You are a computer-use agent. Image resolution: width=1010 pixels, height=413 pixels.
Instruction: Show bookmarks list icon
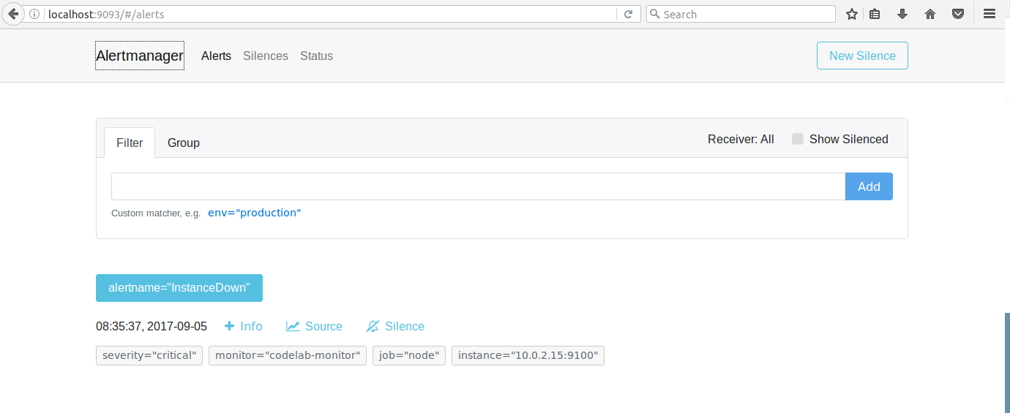pyautogui.click(x=875, y=14)
